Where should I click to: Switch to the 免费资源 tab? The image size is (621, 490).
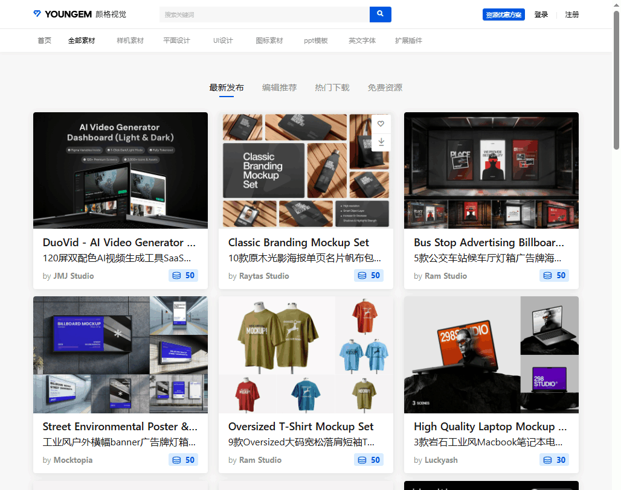coord(385,87)
